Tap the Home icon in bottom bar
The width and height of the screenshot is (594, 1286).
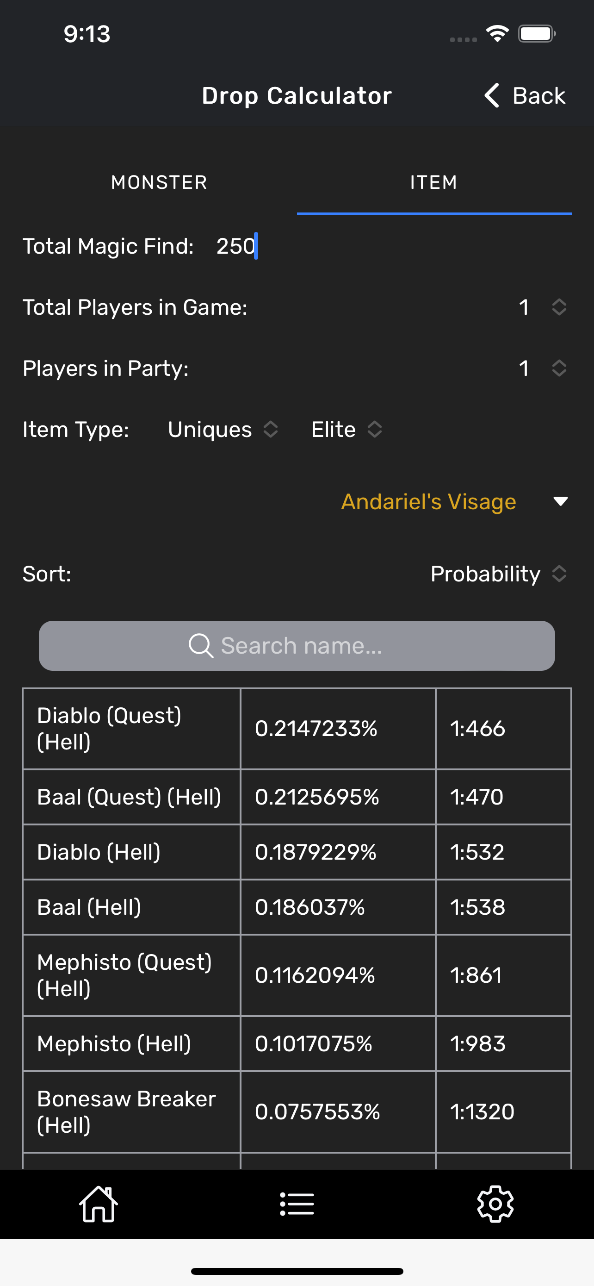98,1204
